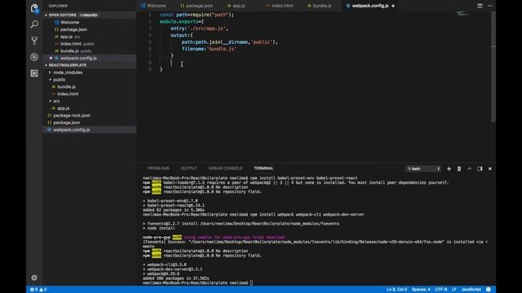
Task: Open the Debug view in activity bar
Action: coord(34,57)
